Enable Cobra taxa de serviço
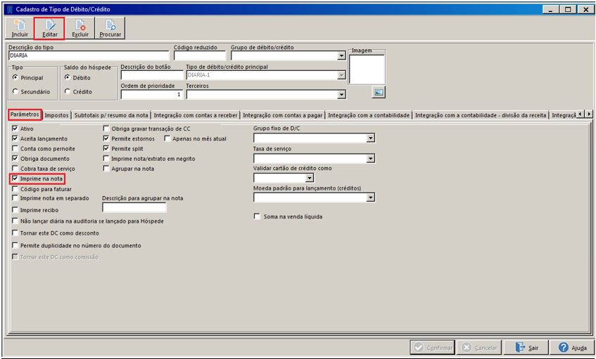This screenshot has width=596, height=359. [x=15, y=168]
